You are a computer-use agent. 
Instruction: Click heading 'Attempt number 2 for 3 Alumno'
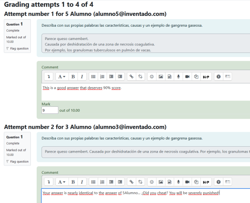click(x=85, y=127)
